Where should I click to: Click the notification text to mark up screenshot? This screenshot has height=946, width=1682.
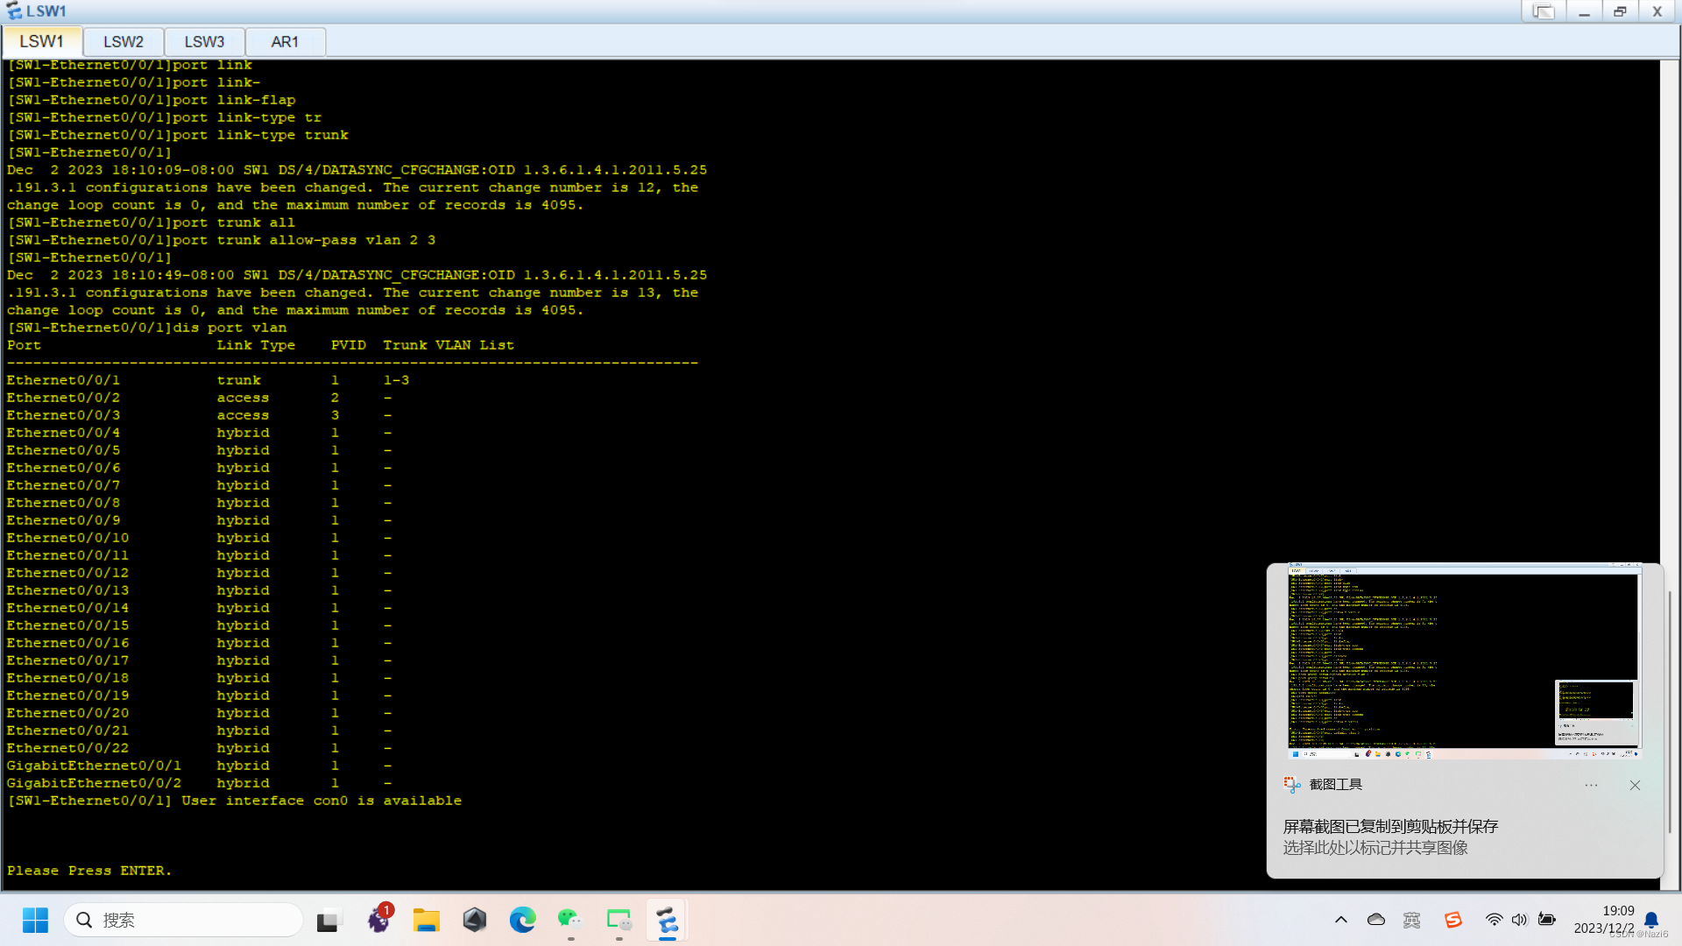[x=1375, y=848]
